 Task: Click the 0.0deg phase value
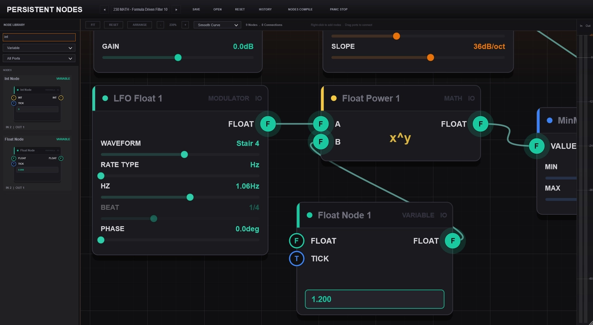[247, 229]
